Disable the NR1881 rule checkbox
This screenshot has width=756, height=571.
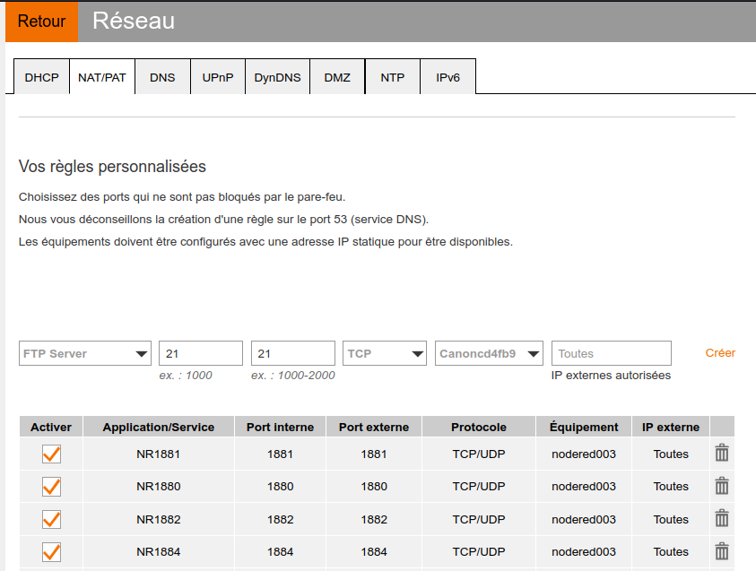click(51, 454)
